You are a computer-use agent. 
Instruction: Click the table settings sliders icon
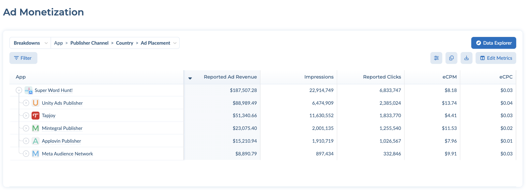[436, 58]
